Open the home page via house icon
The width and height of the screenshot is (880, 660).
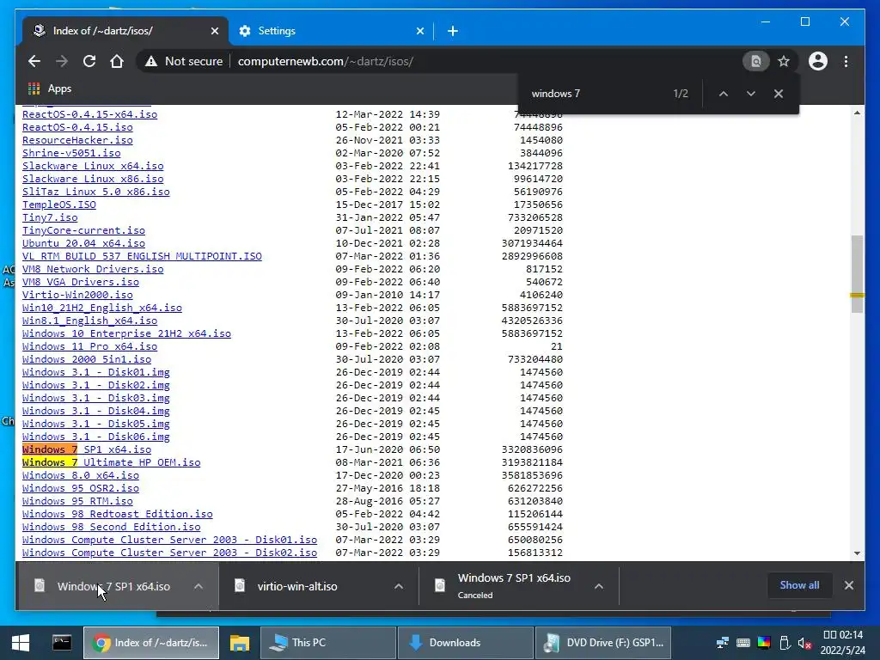[x=117, y=61]
